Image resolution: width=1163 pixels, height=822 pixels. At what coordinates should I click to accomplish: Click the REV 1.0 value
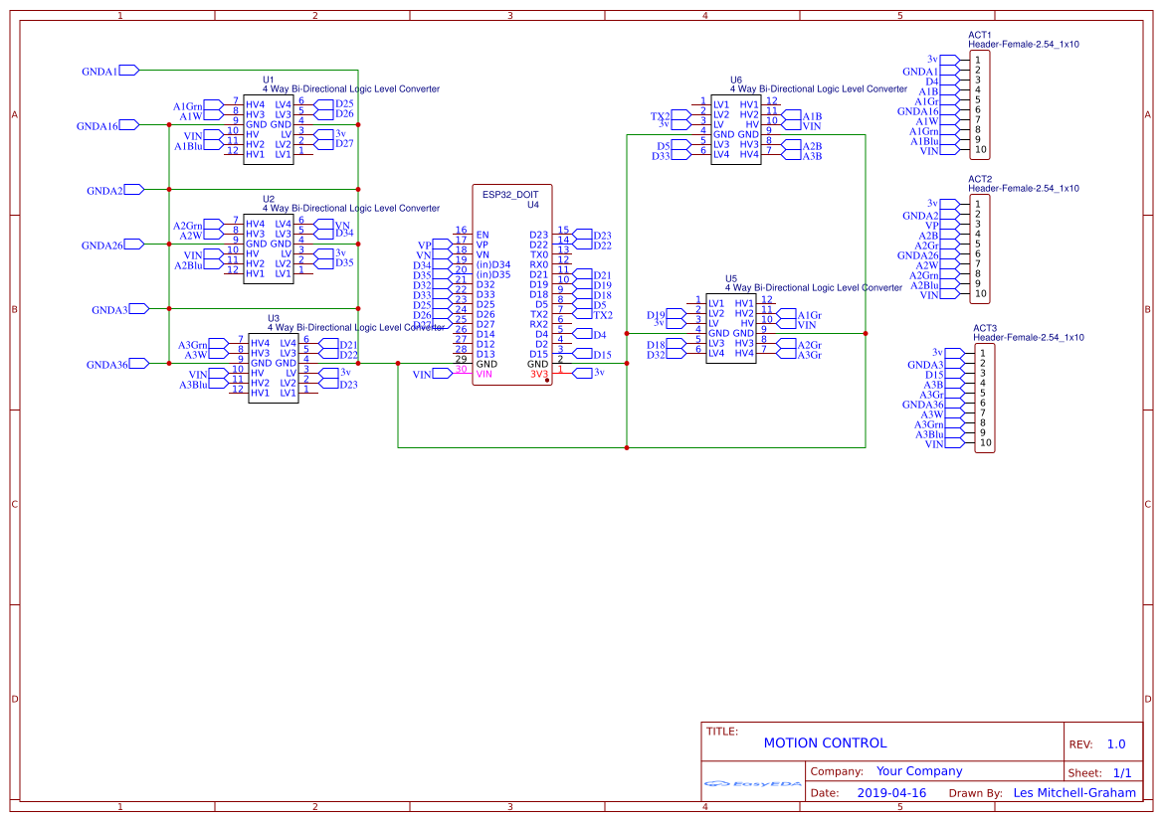point(1116,742)
